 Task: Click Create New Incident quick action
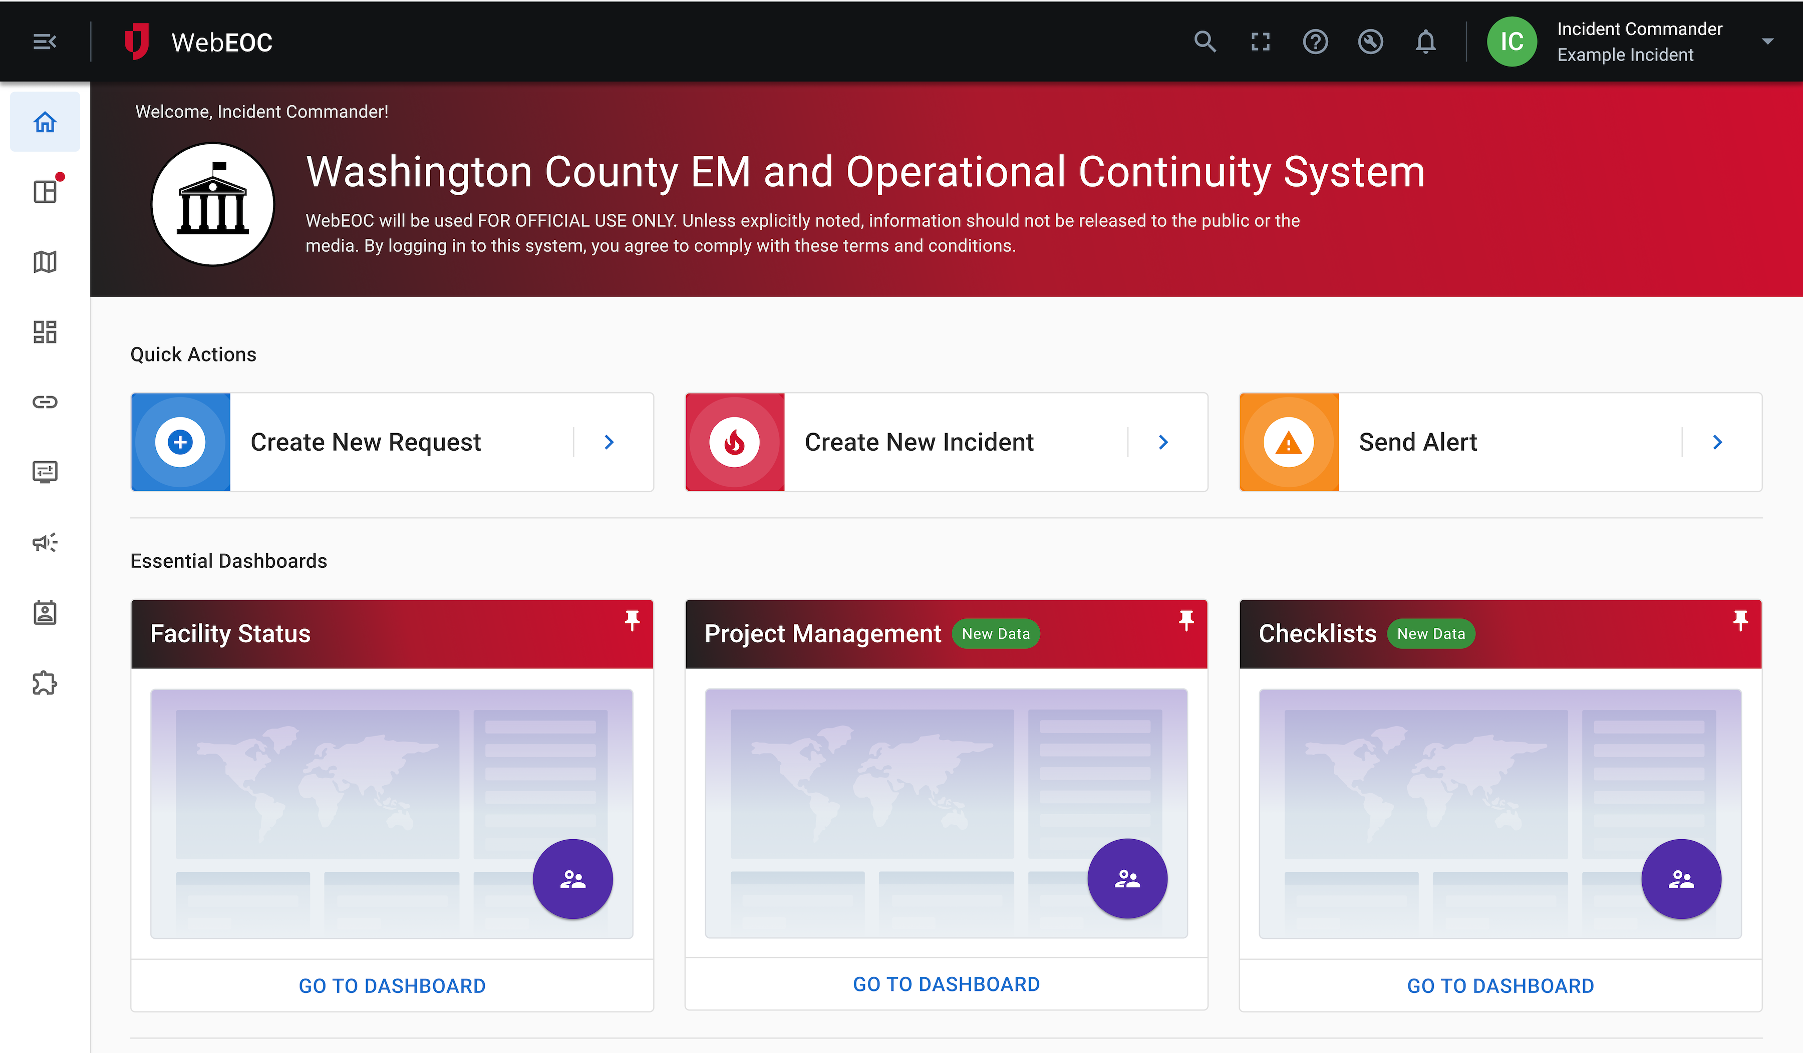click(x=919, y=442)
